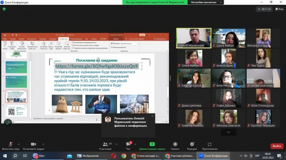Switch to Вставка tab in PowerPoint
Screen dimensions: 286x160
click(21, 39)
